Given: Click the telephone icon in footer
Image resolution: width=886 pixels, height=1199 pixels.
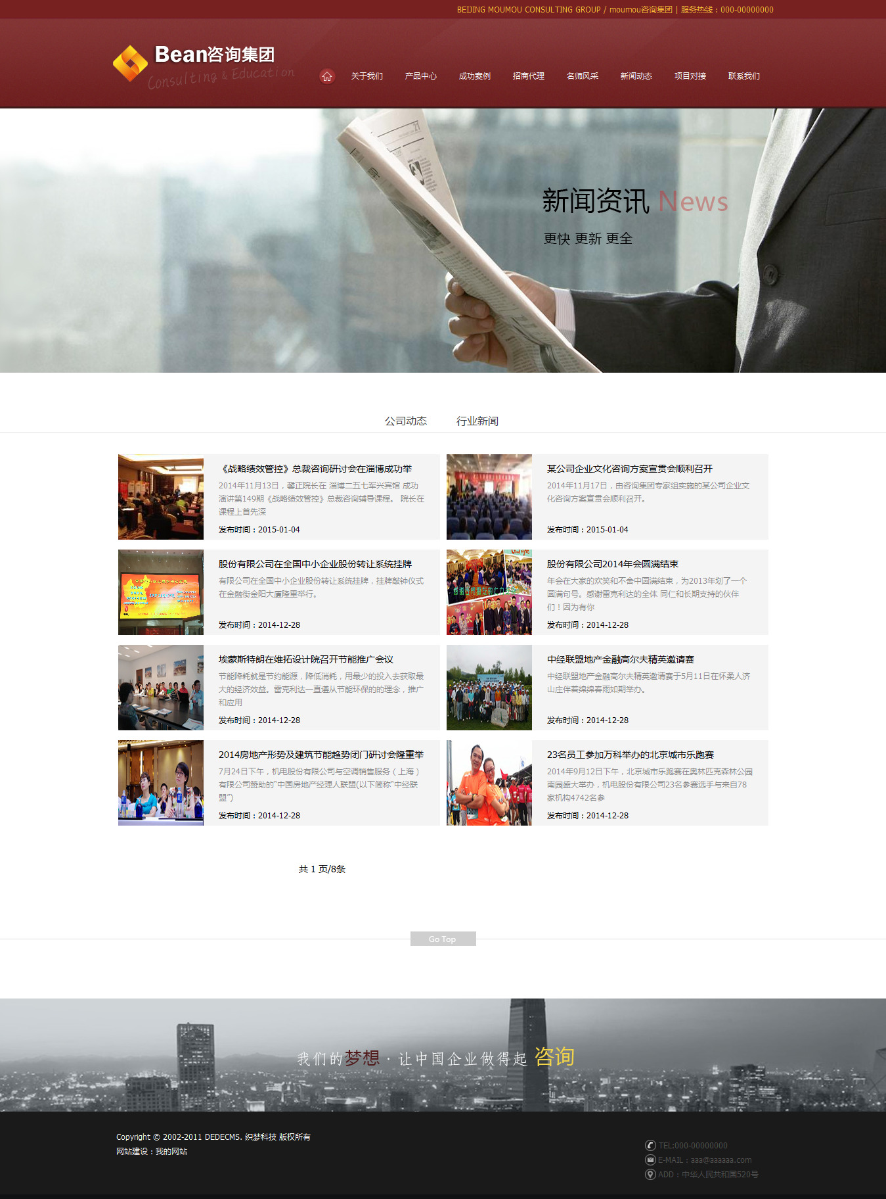Looking at the screenshot, I should [650, 1145].
